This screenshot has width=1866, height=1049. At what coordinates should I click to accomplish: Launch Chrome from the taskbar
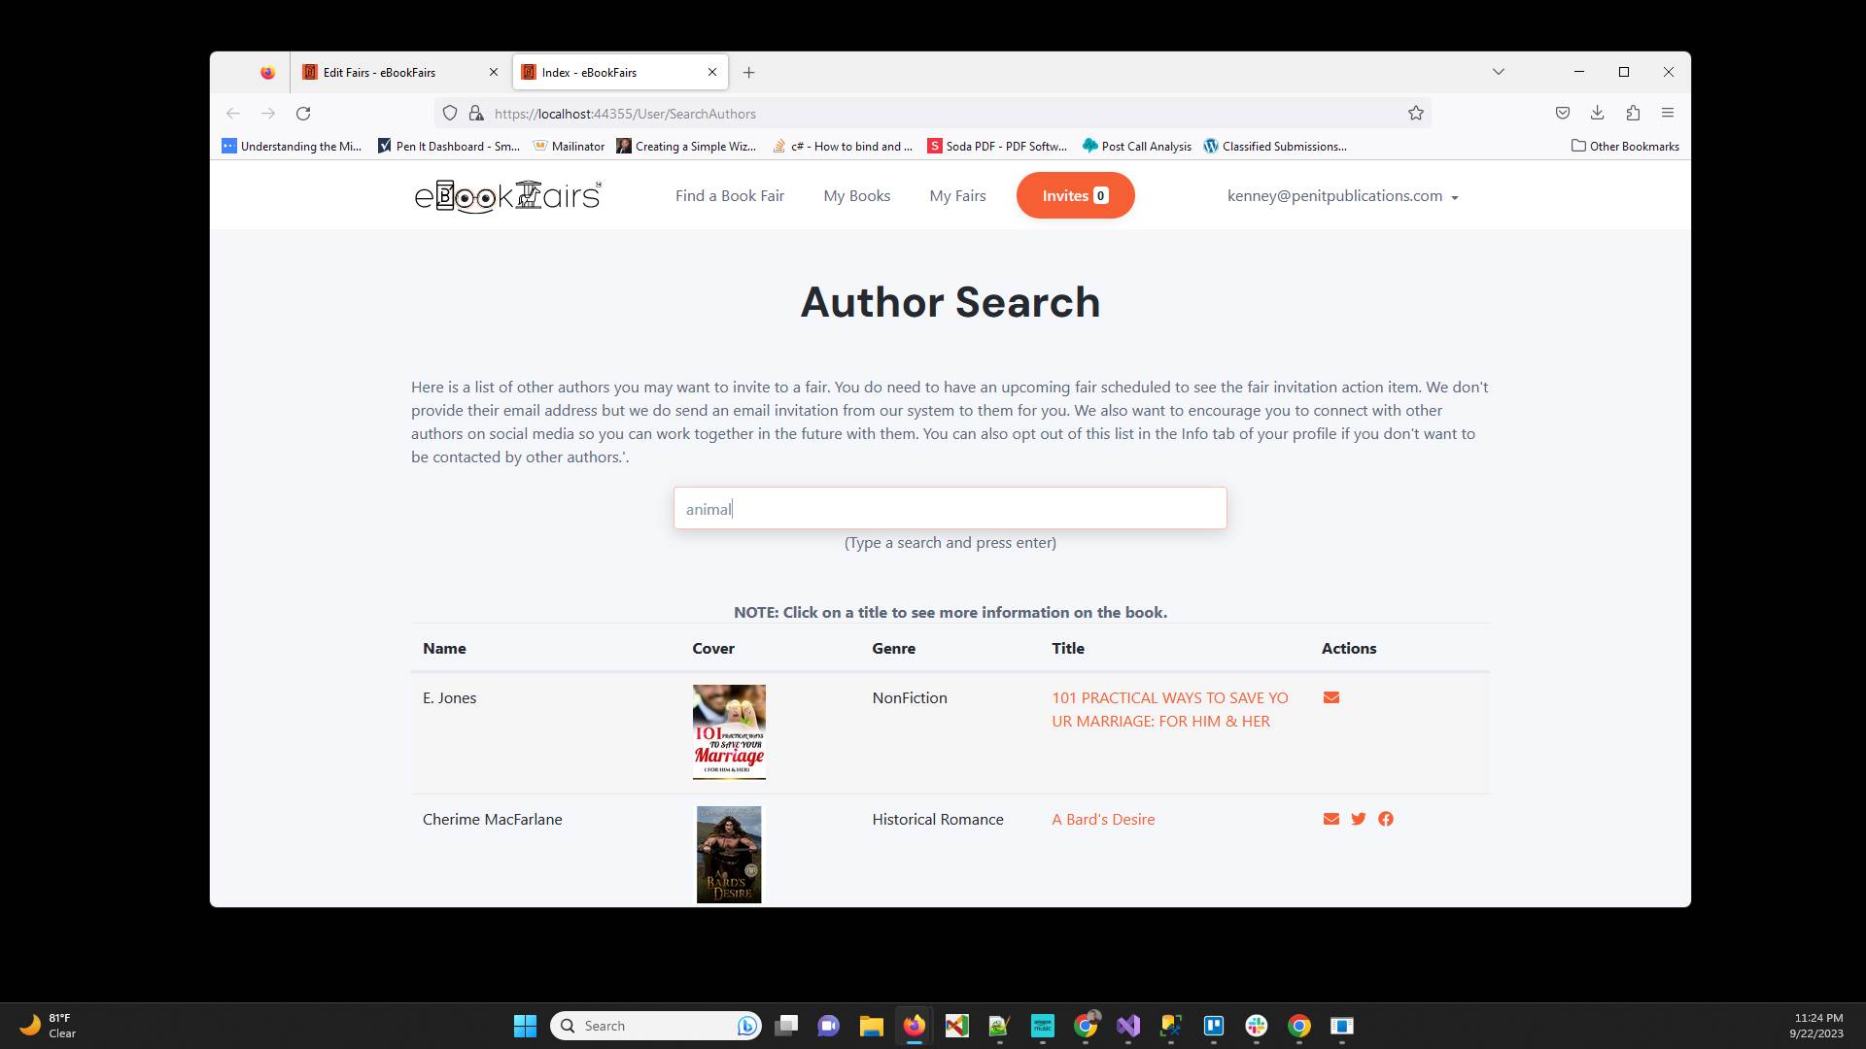coord(1298,1026)
